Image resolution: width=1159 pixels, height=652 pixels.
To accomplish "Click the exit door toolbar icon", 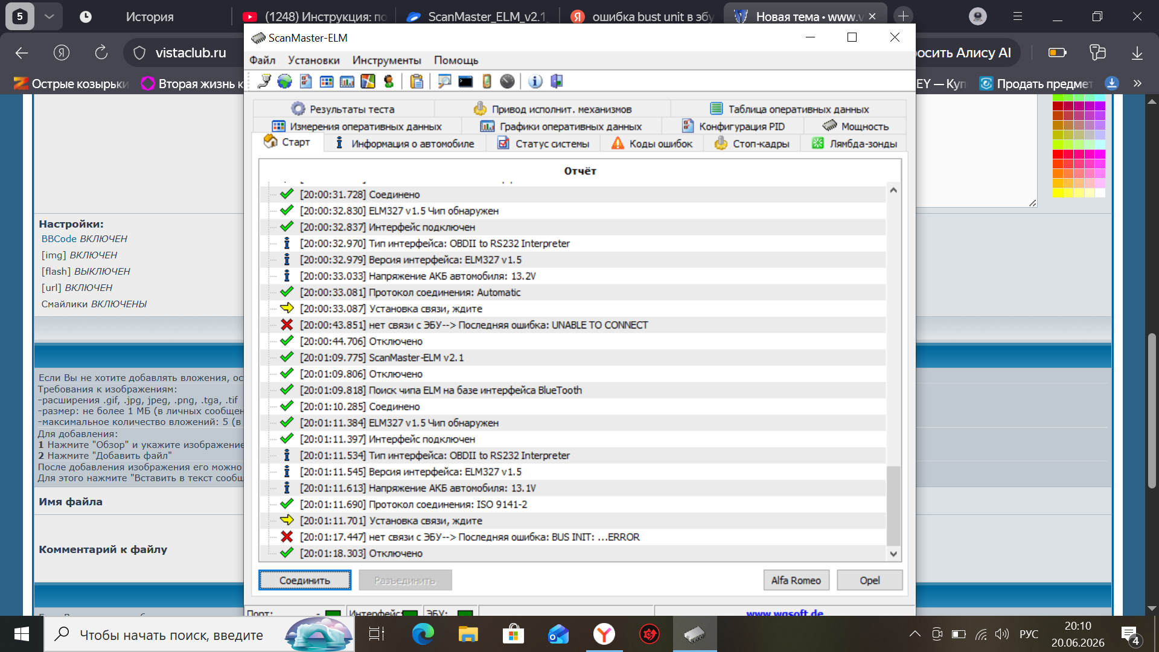I will point(557,81).
